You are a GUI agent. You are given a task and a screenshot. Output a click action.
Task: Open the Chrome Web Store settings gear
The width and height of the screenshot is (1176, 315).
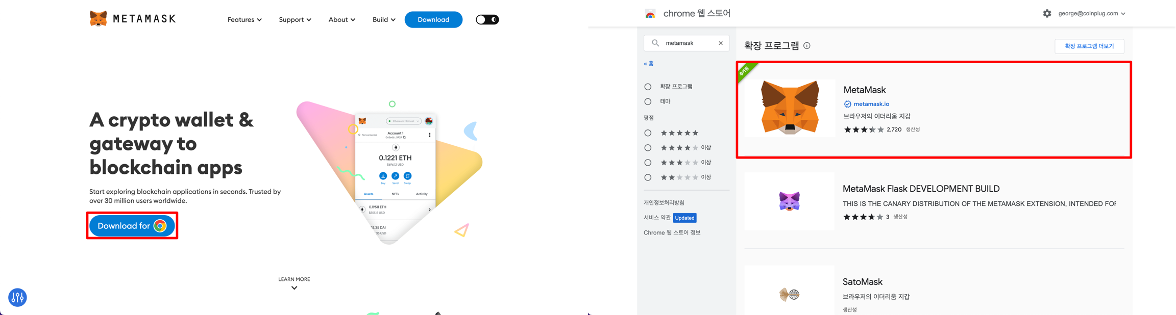1047,14
